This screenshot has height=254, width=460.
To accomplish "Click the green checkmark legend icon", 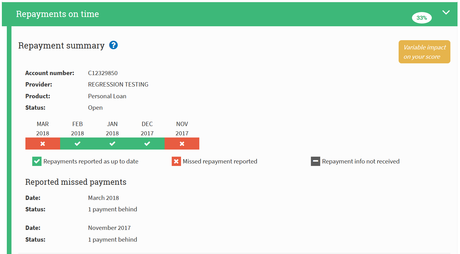I will coord(37,161).
